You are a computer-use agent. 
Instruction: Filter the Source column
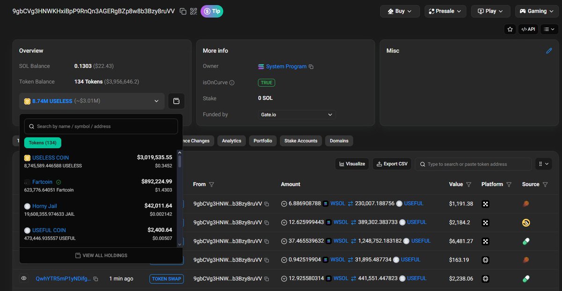tap(545, 184)
